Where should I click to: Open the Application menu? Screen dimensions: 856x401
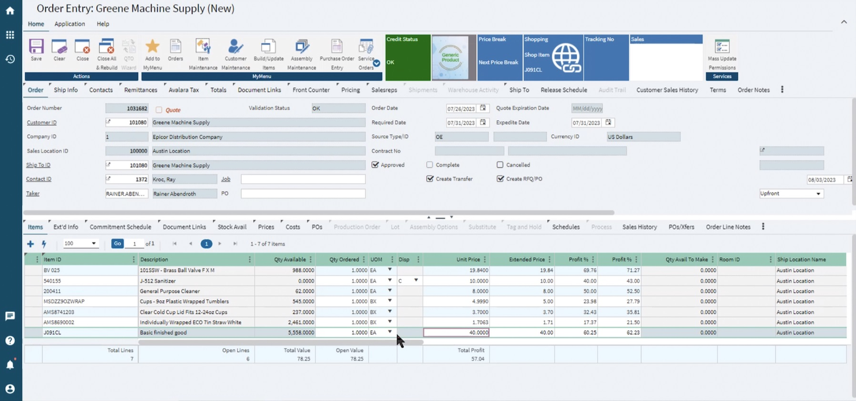pos(69,24)
